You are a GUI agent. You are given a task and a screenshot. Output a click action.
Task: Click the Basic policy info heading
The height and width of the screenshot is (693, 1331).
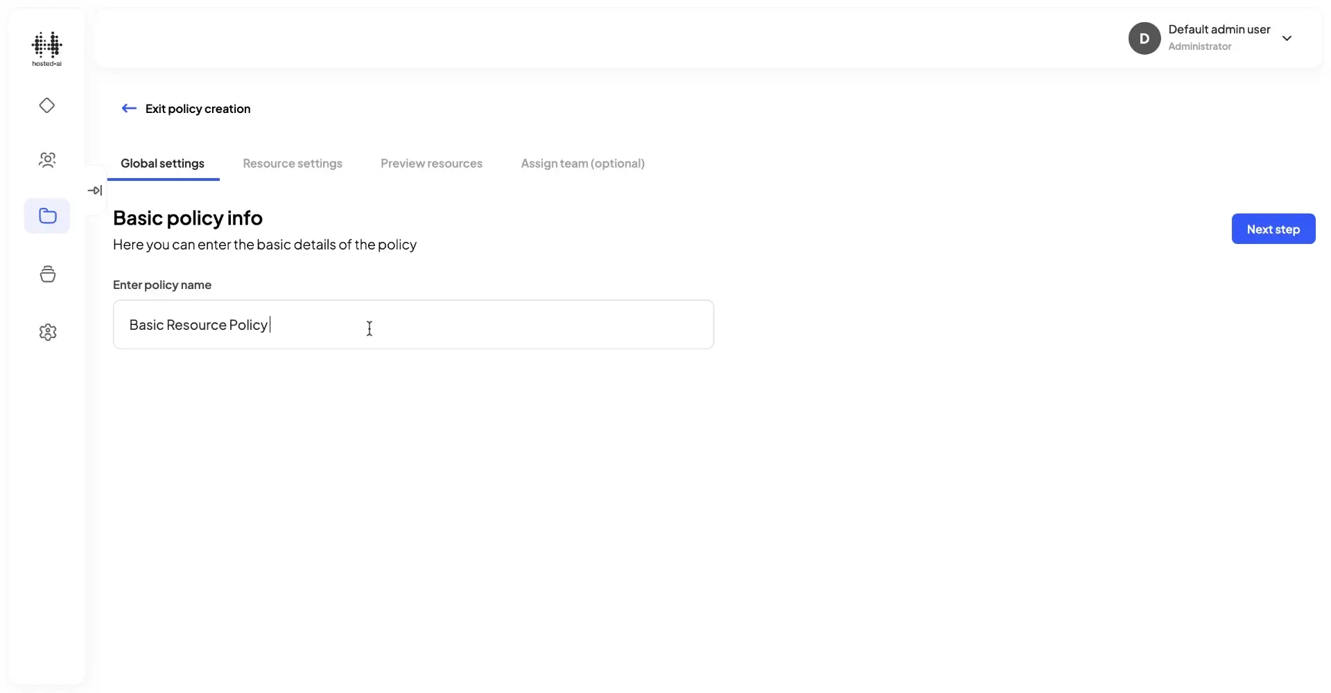188,218
